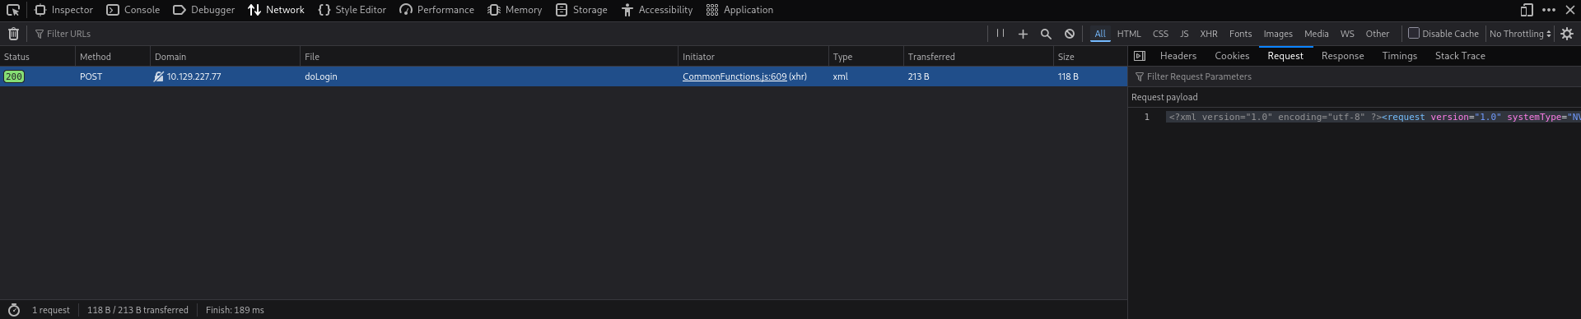Click the Request payload heading
This screenshot has height=319, width=1581.
pyautogui.click(x=1164, y=97)
